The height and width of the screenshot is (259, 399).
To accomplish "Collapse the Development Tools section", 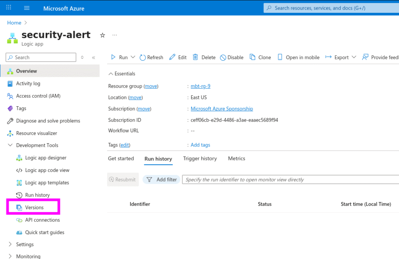I will (x=10, y=145).
